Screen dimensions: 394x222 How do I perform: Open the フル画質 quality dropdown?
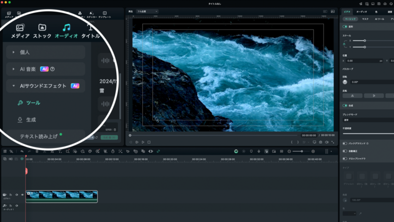tap(147, 11)
